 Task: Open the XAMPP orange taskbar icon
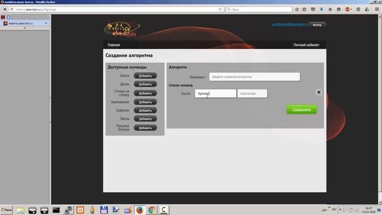tap(80, 210)
